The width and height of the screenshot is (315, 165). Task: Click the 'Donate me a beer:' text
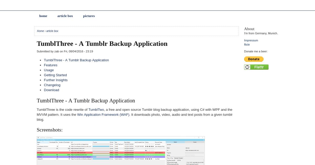point(256,51)
